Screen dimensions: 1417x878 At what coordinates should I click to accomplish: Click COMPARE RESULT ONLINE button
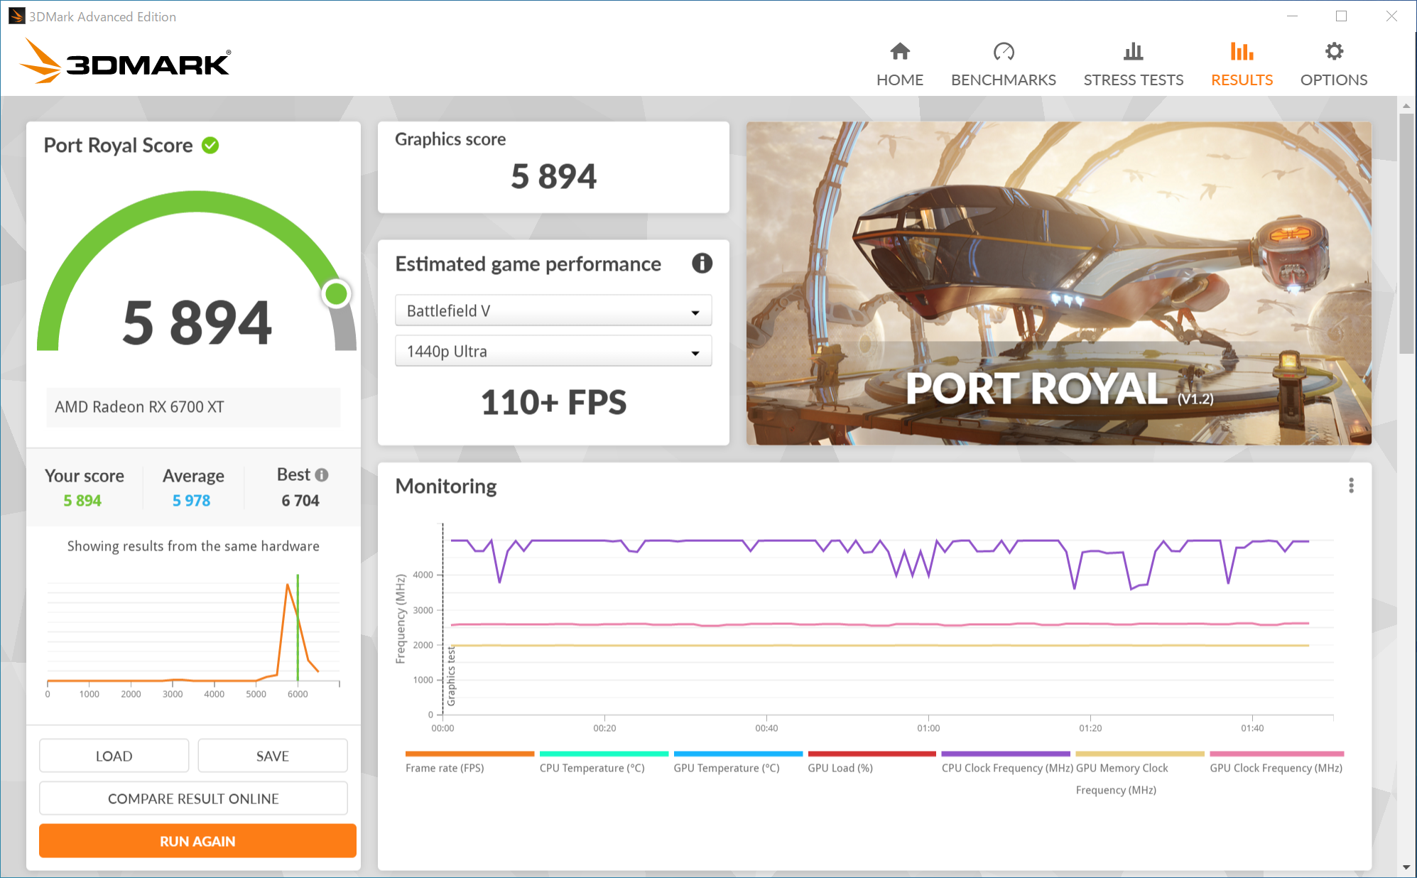(193, 798)
